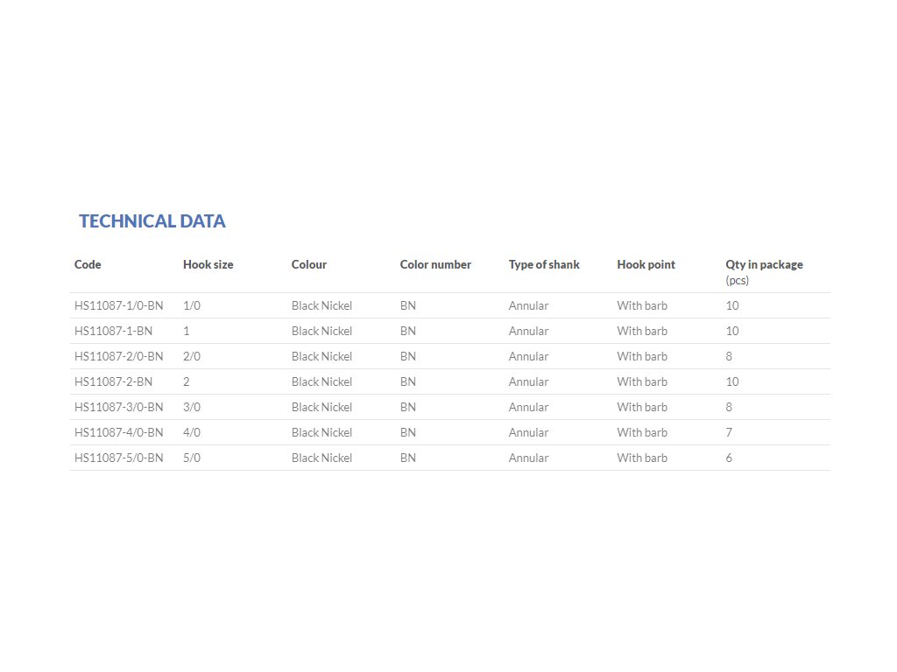897x672 pixels.
Task: Click hook size 4/0 cell
Action: click(x=192, y=432)
